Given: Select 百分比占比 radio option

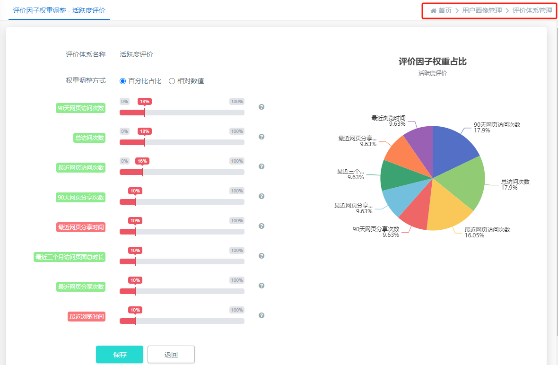Looking at the screenshot, I should point(123,81).
